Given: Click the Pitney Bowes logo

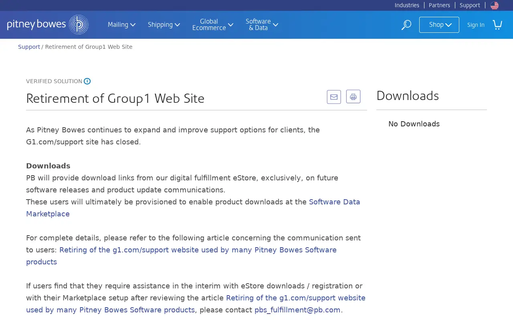Looking at the screenshot, I should pos(48,25).
